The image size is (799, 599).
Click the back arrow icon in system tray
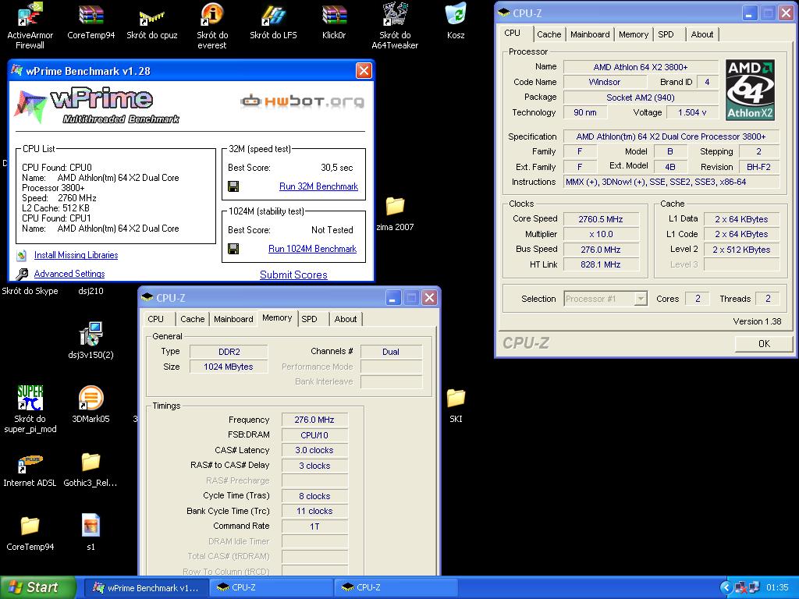[726, 587]
